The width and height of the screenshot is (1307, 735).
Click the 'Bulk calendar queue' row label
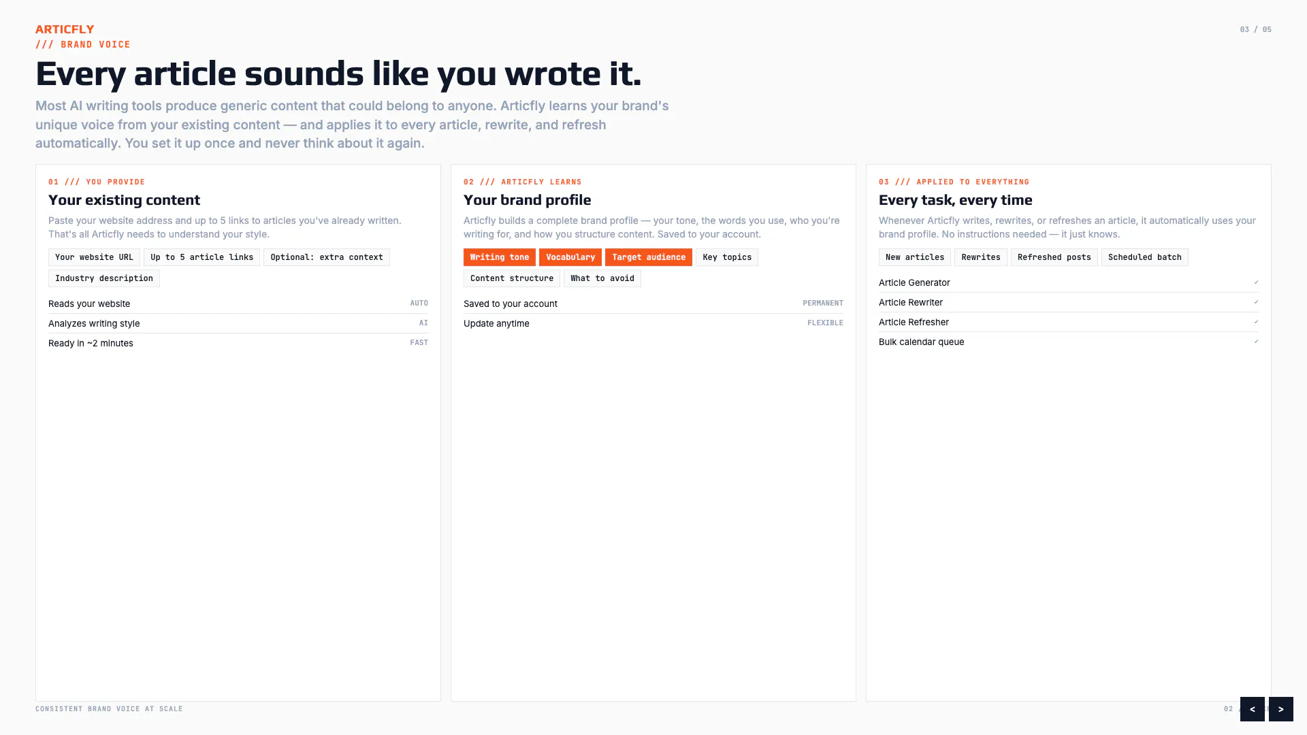(921, 342)
